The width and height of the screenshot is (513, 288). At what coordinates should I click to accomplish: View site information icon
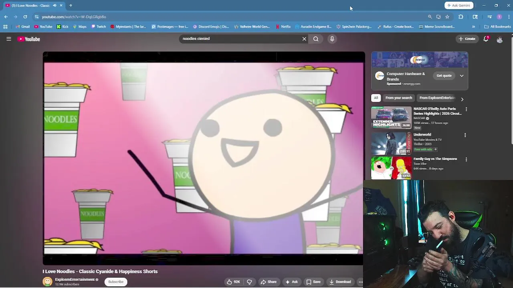click(36, 17)
